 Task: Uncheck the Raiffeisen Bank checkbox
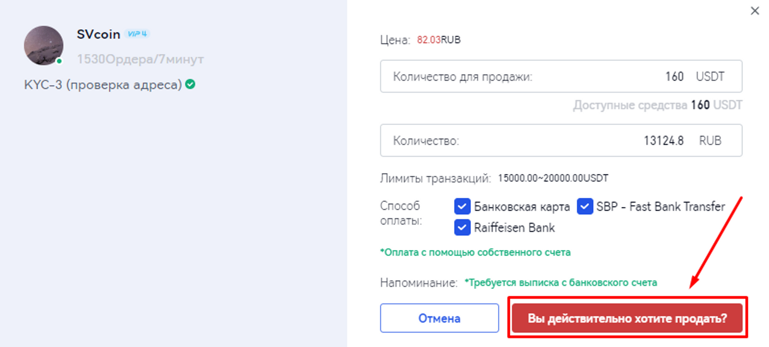click(x=462, y=227)
